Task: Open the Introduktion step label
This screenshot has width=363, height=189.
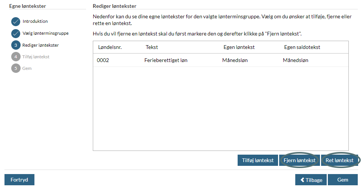Action: 35,21
